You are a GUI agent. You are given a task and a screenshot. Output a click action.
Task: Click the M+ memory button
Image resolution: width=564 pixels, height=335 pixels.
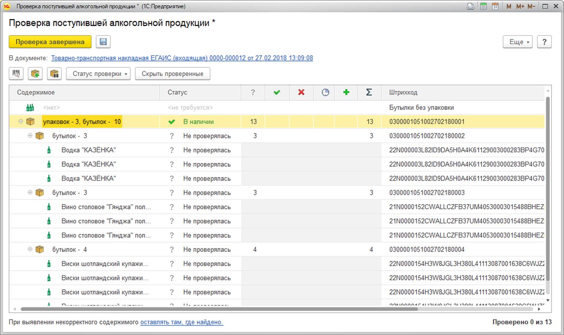point(520,7)
